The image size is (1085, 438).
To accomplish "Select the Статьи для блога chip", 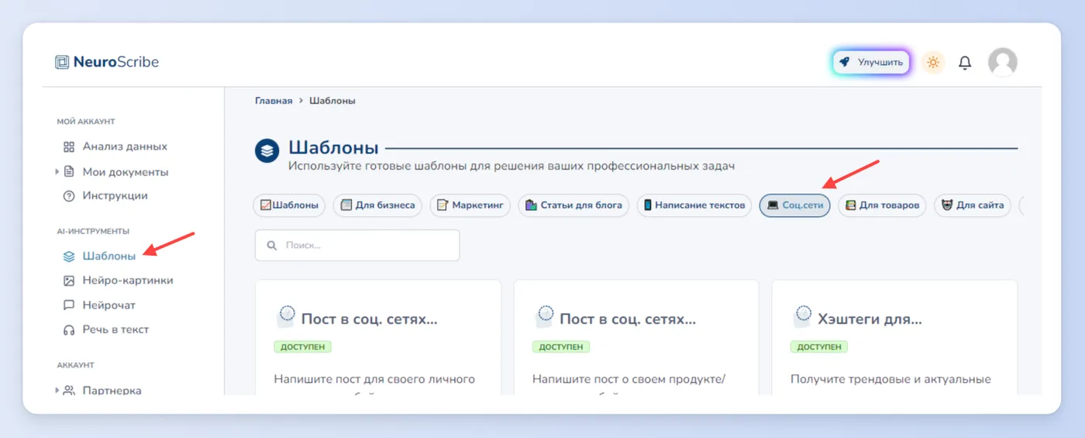I will pos(573,205).
